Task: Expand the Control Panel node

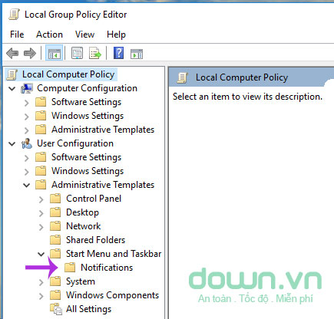Action: coord(41,199)
